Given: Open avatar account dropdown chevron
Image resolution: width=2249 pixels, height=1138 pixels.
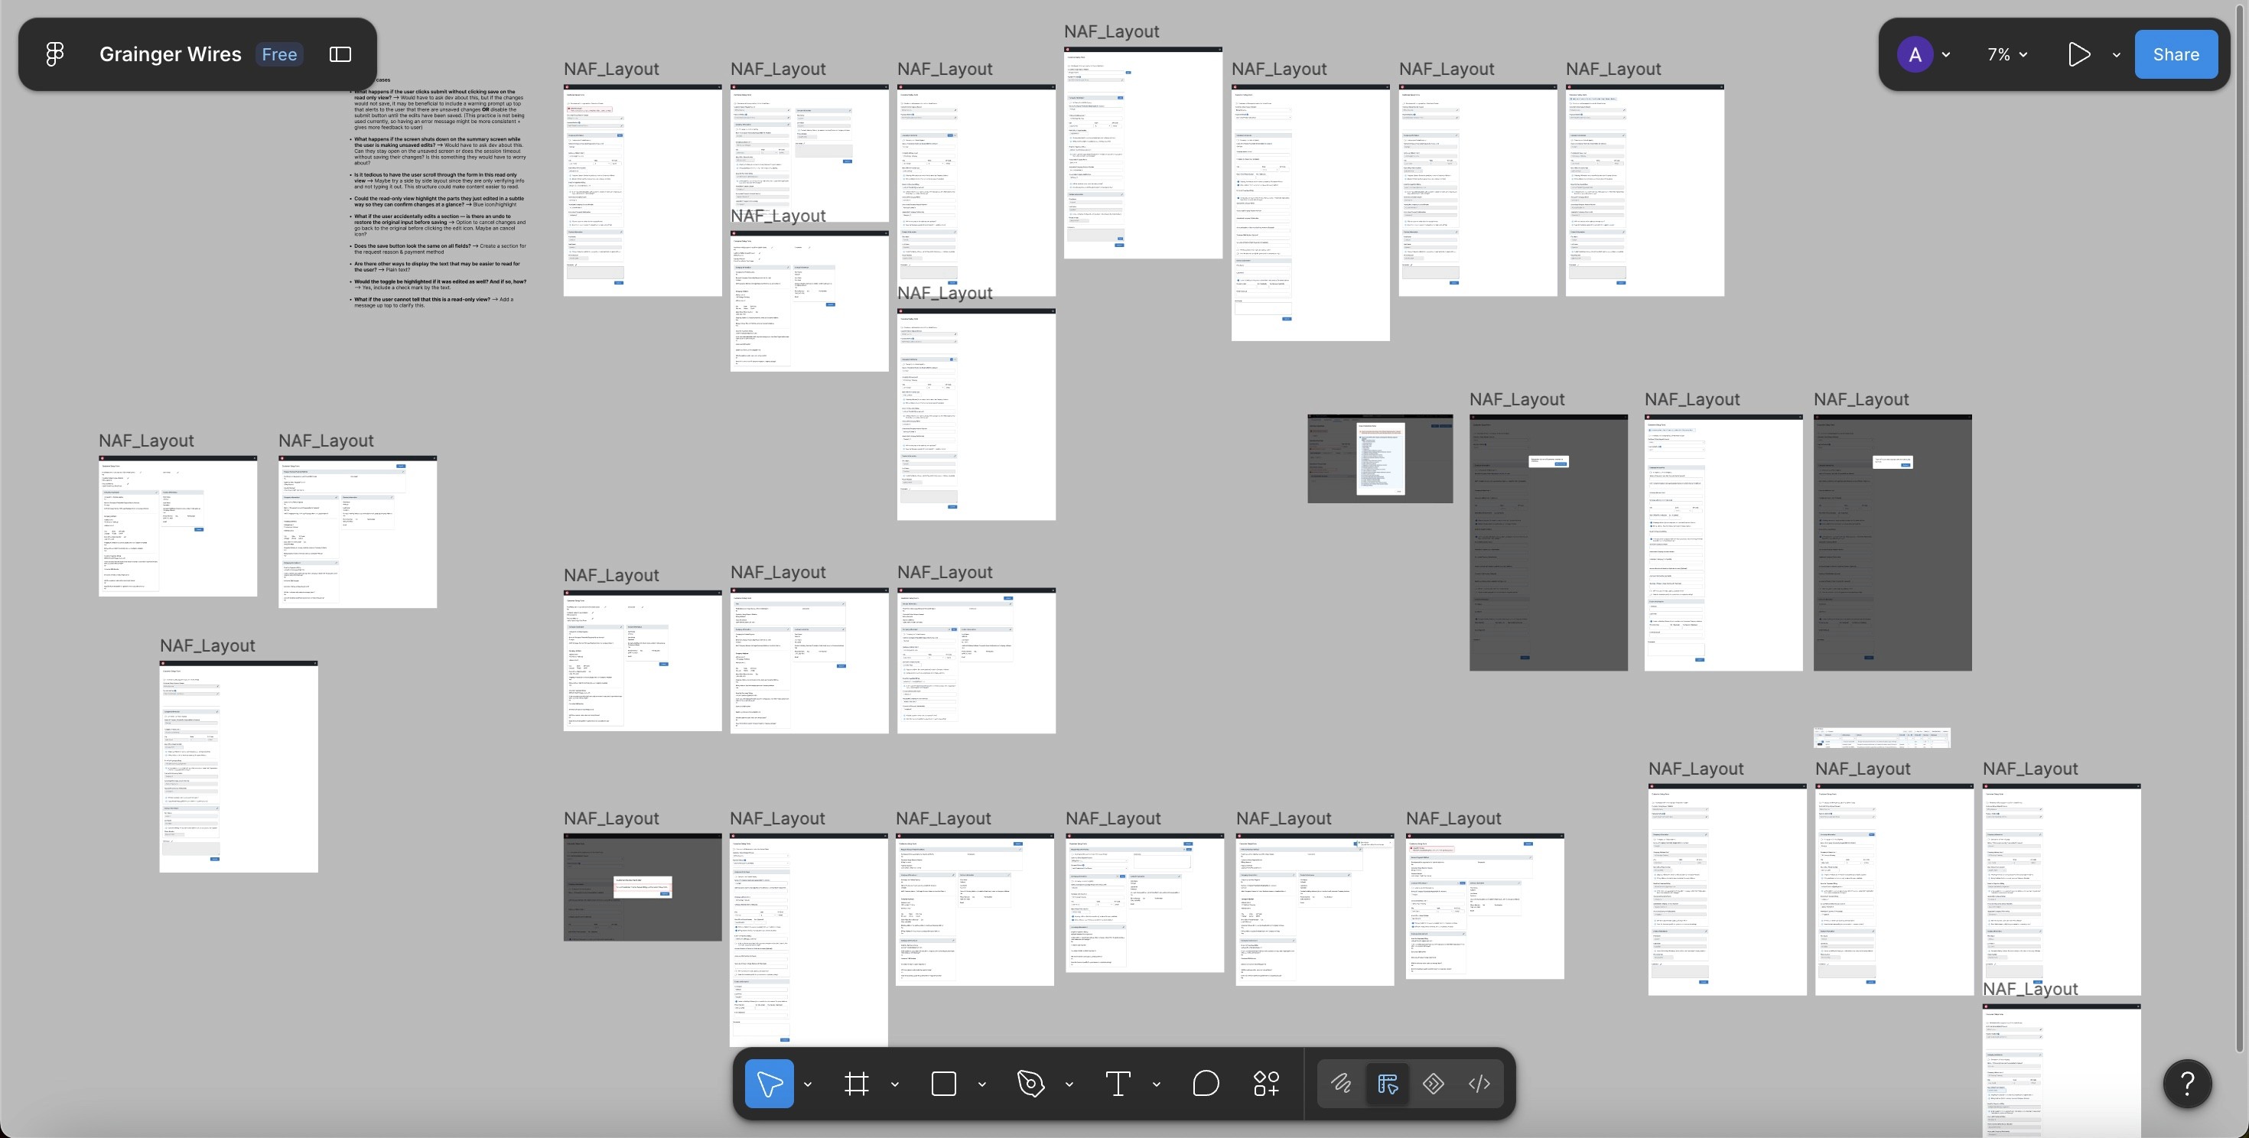Looking at the screenshot, I should [1946, 54].
